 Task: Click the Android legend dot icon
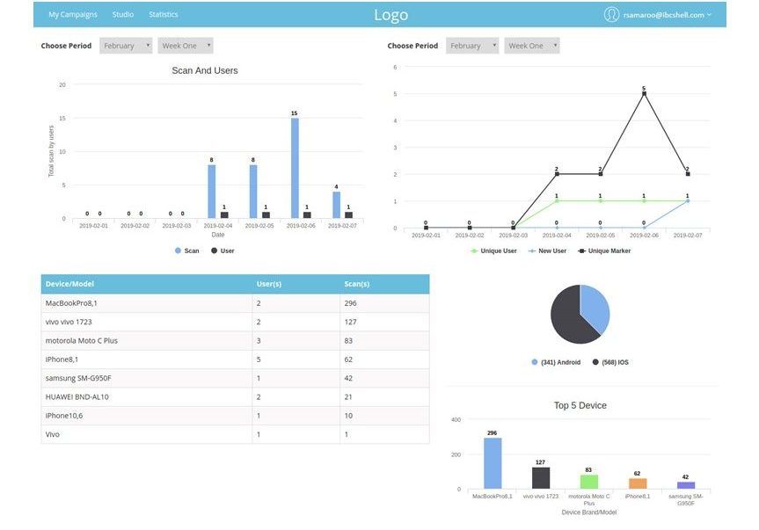535,362
